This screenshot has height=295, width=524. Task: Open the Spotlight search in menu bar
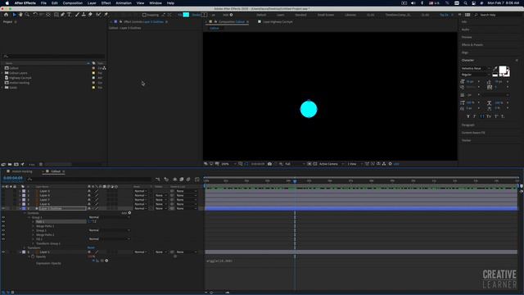[x=465, y=3]
